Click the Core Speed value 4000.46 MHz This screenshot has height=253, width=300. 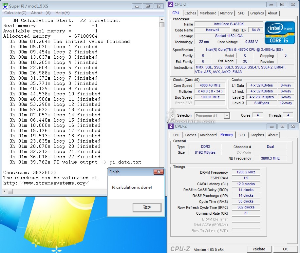(210, 85)
